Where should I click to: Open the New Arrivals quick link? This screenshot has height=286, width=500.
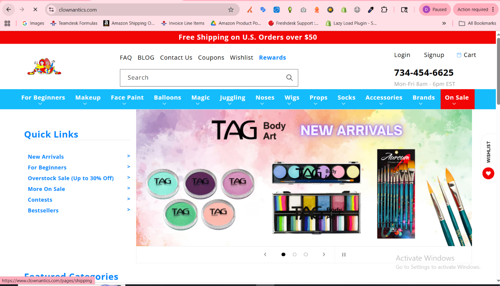(x=46, y=157)
